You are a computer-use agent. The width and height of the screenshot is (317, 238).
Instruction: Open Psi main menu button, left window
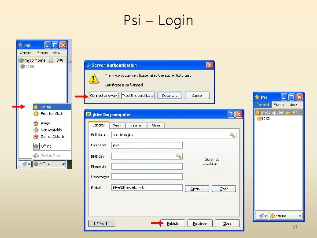pos(25,164)
